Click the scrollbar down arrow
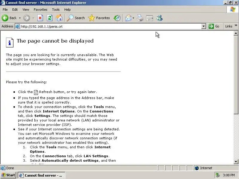The image size is (239, 179). (x=236, y=162)
